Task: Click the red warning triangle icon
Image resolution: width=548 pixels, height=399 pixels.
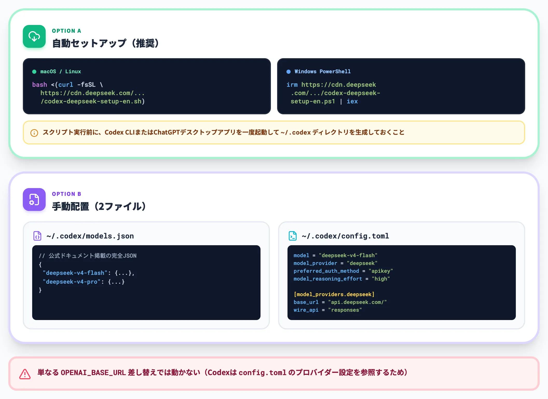Action: [x=25, y=374]
